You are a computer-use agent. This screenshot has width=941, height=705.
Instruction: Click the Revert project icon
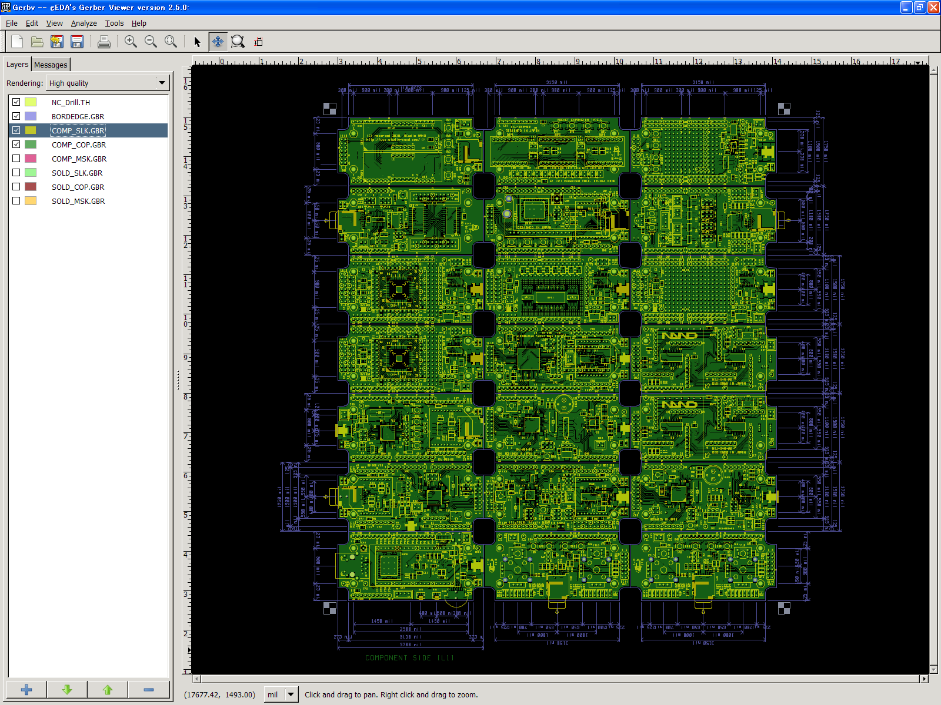(57, 42)
